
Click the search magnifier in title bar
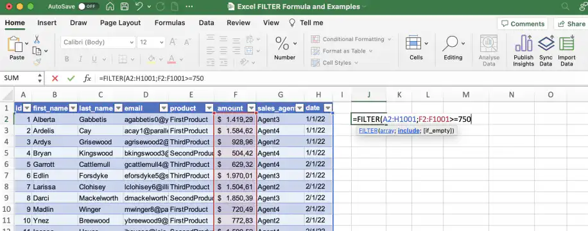coord(565,6)
